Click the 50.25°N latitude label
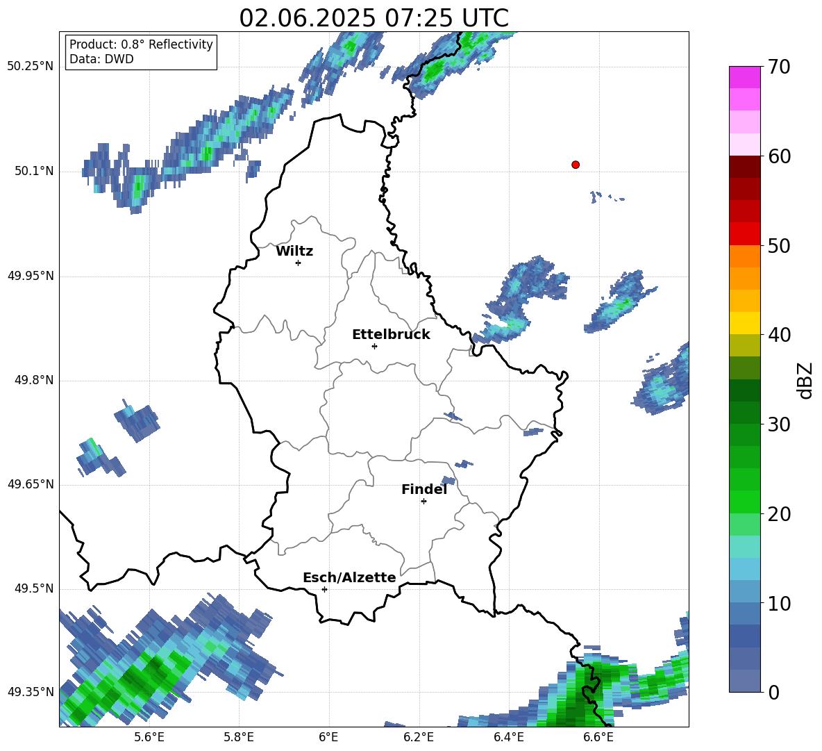 pos(31,67)
